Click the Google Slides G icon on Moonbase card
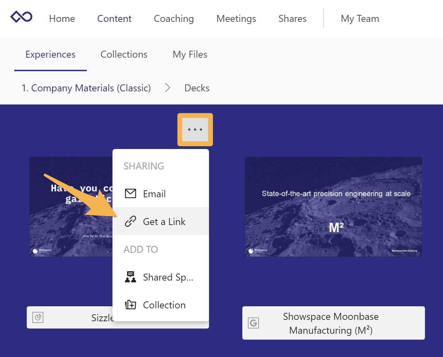This screenshot has width=443, height=357. pos(253,323)
